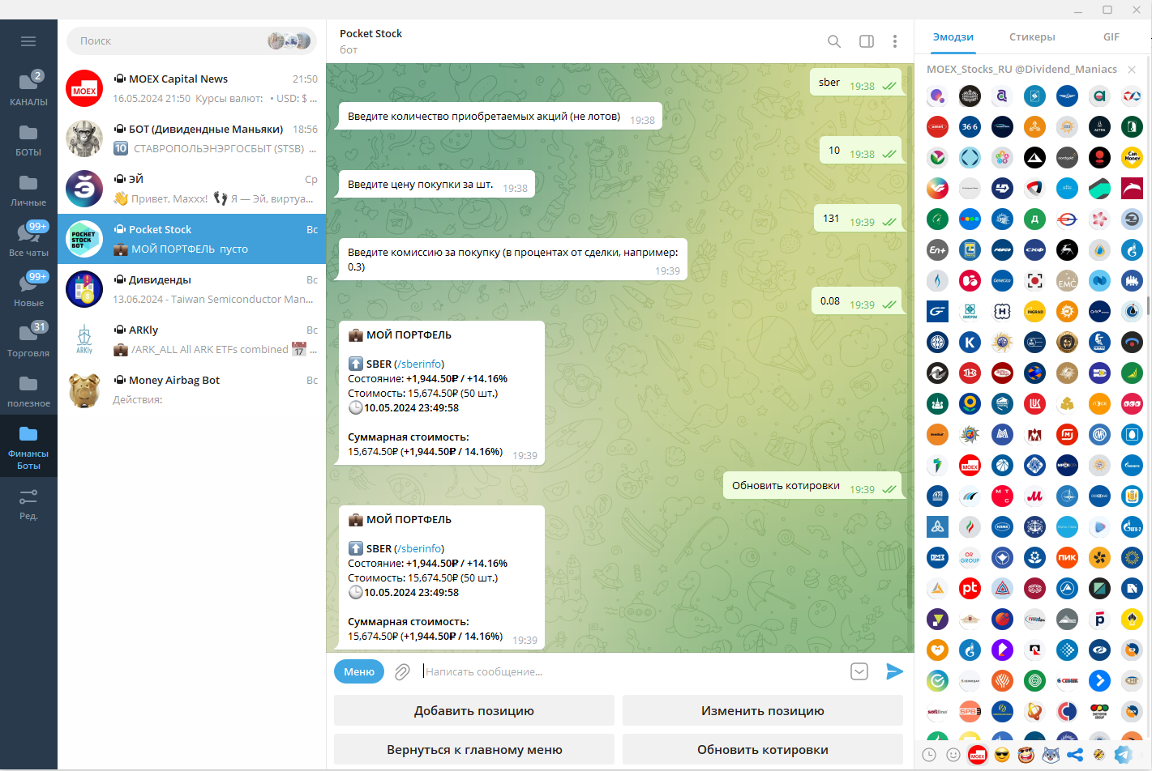Open the laughing monkey emoji pack

[x=1026, y=755]
